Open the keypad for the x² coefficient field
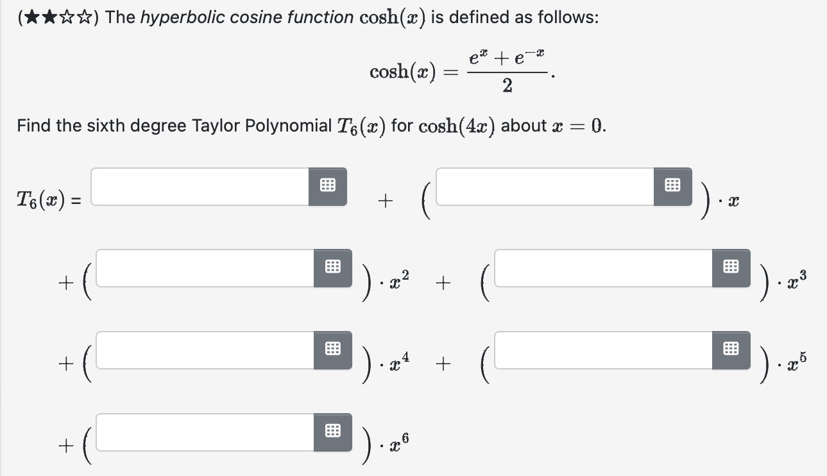Viewport: 827px width, 476px height. (x=332, y=268)
